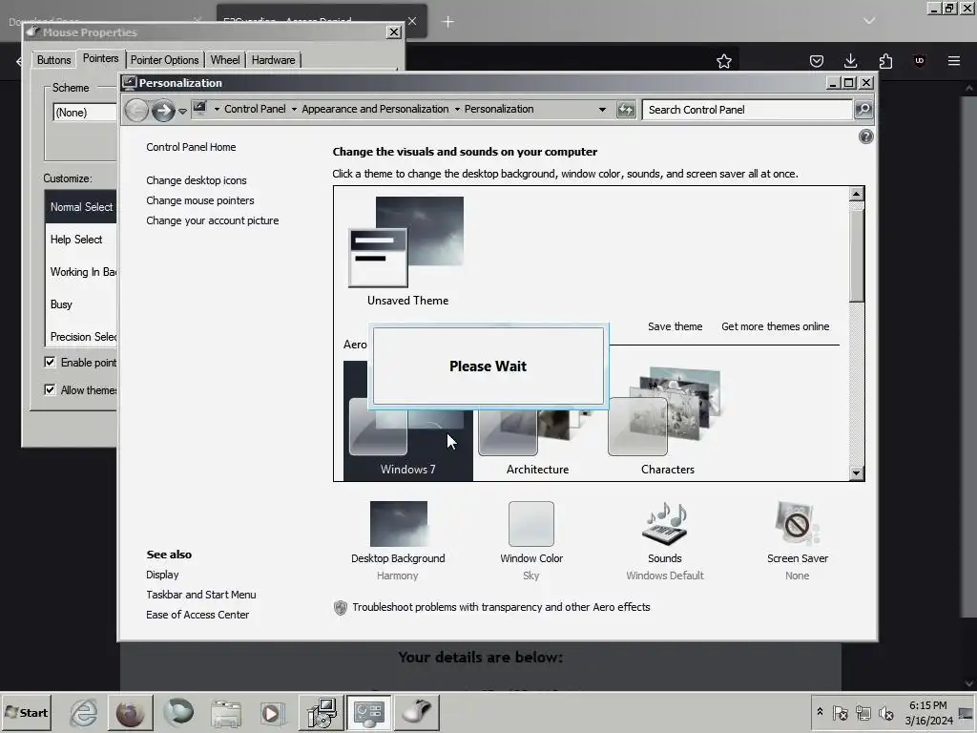This screenshot has height=733, width=977.
Task: Open browser extensions puzzle icon
Action: point(885,61)
